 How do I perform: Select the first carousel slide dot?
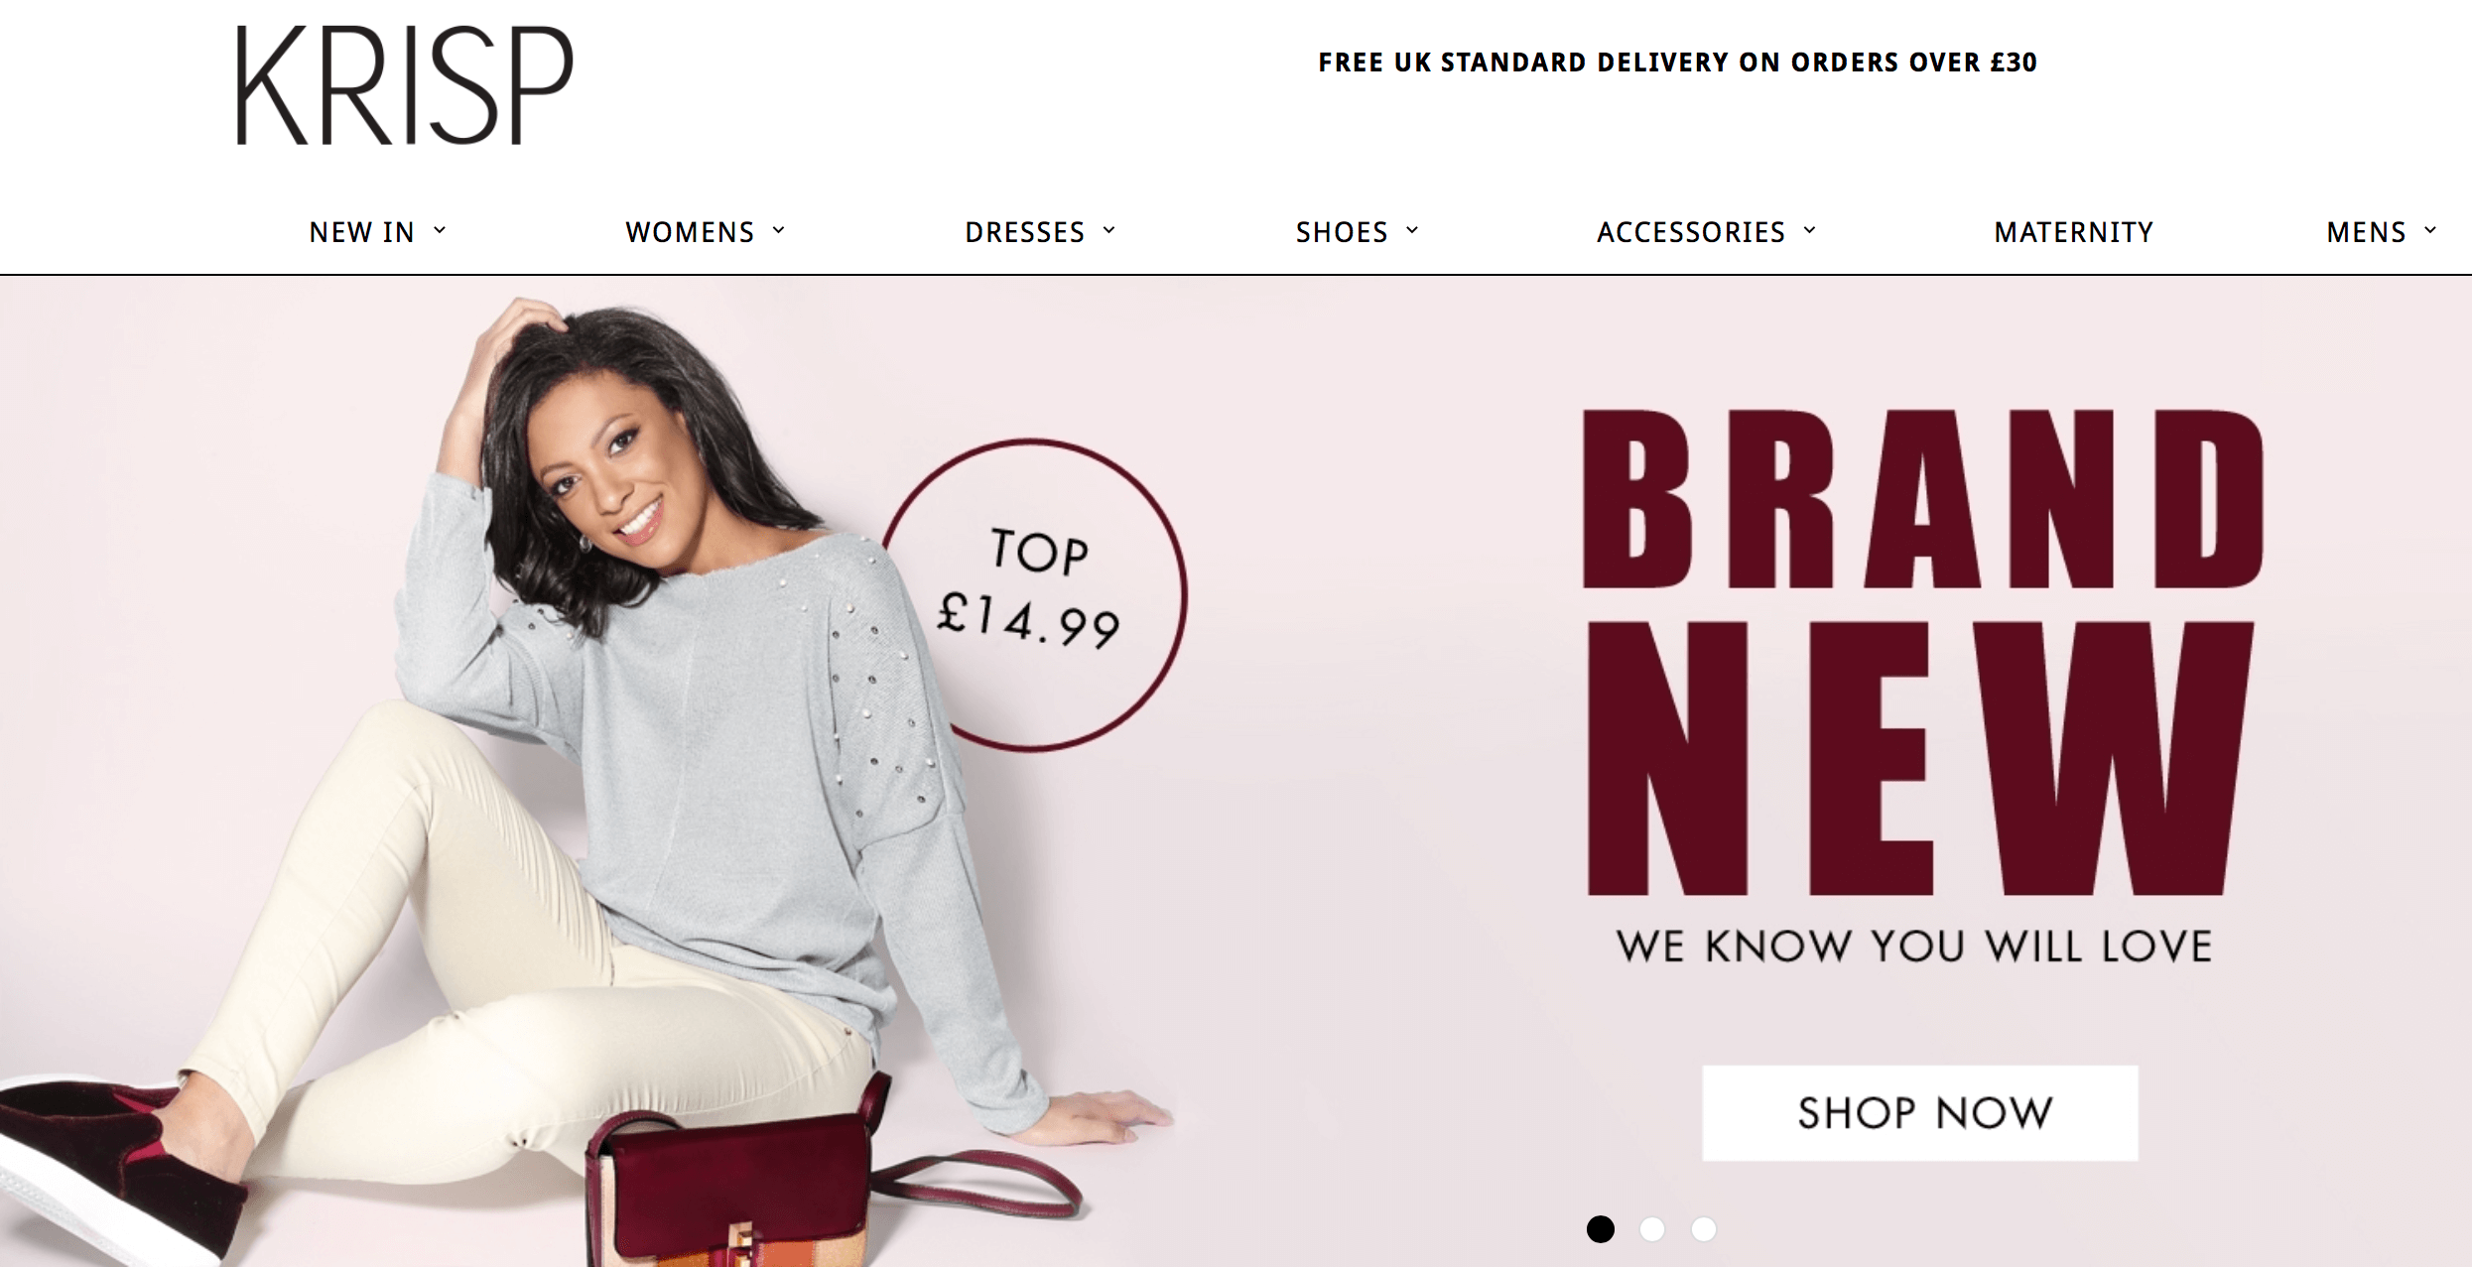tap(1601, 1229)
